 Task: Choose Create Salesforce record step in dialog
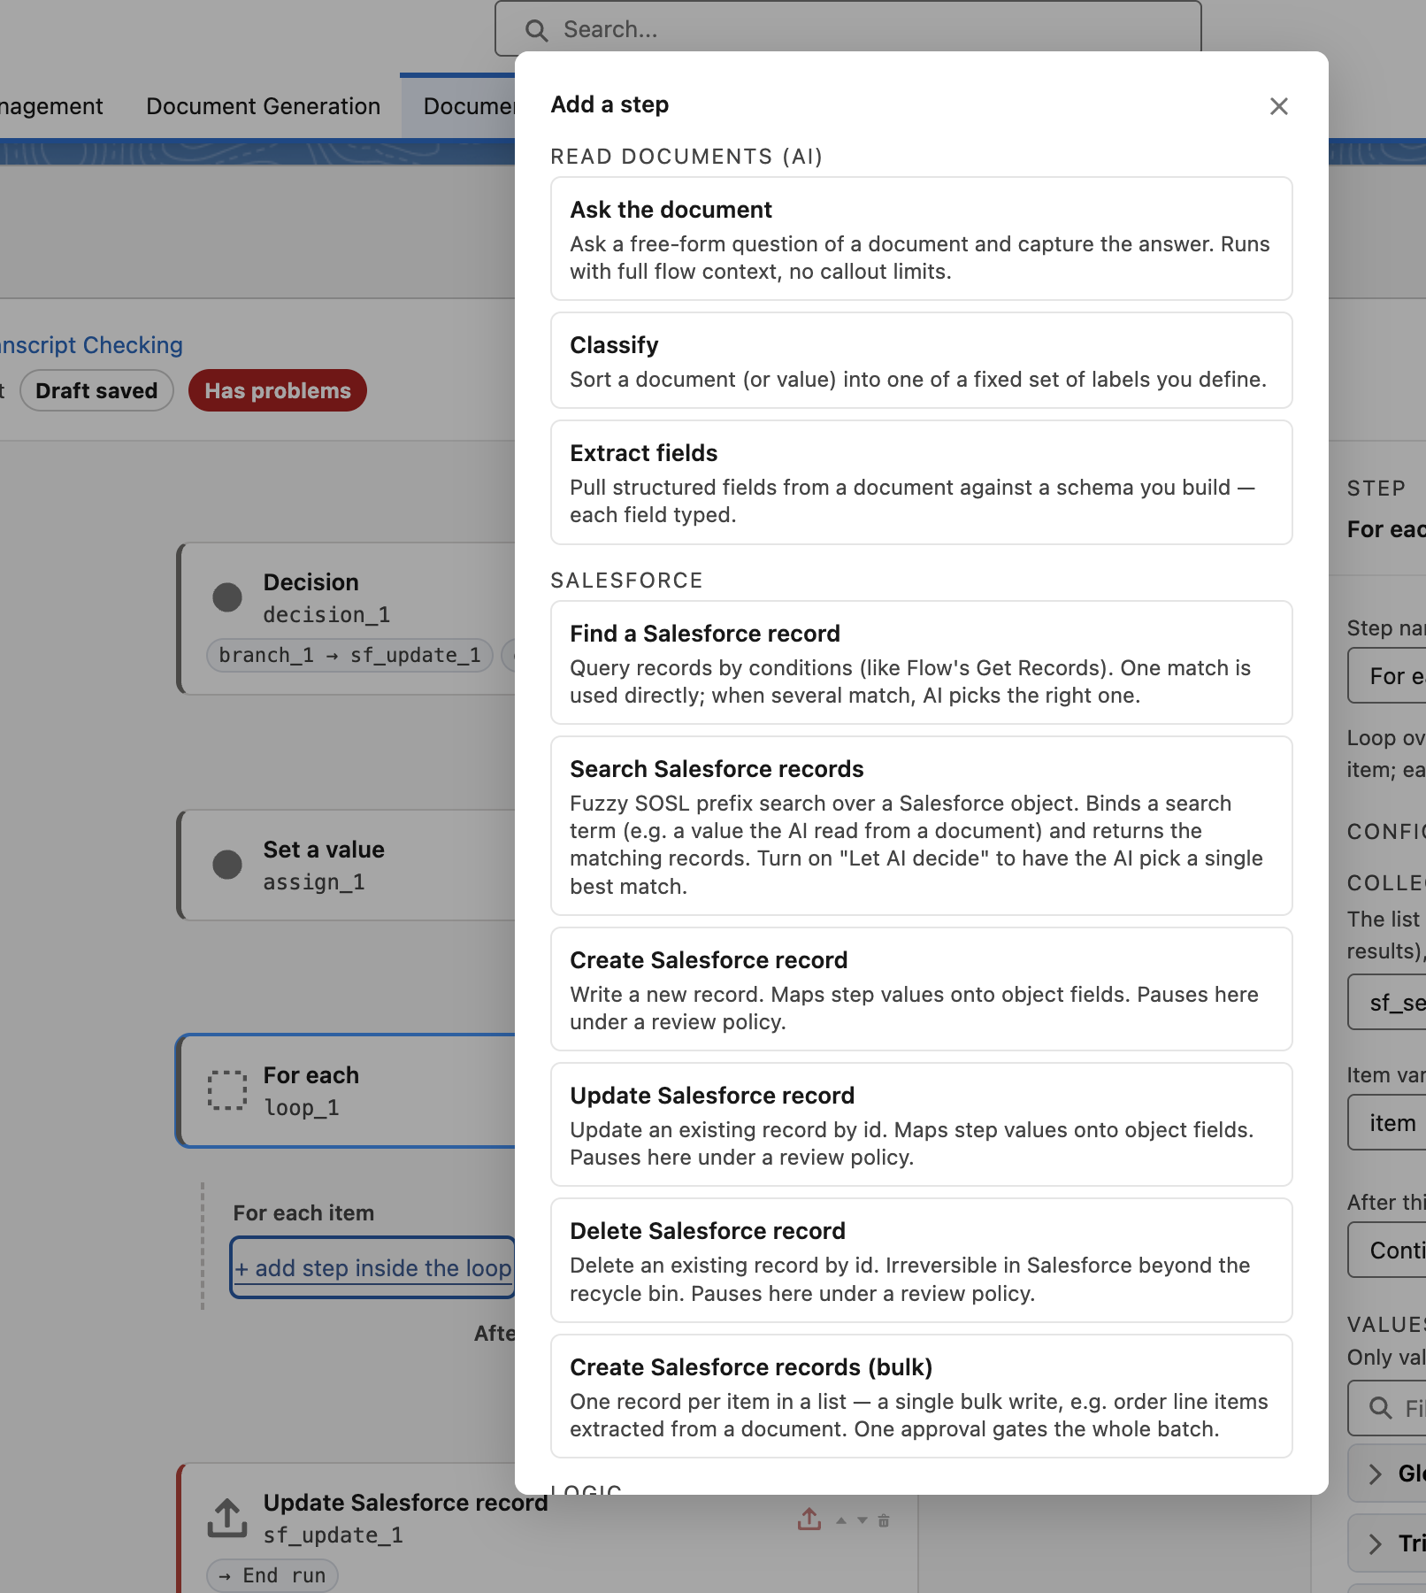click(922, 989)
